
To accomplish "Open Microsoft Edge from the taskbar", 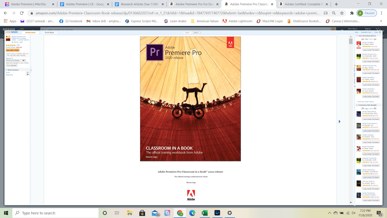I will pyautogui.click(x=192, y=213).
